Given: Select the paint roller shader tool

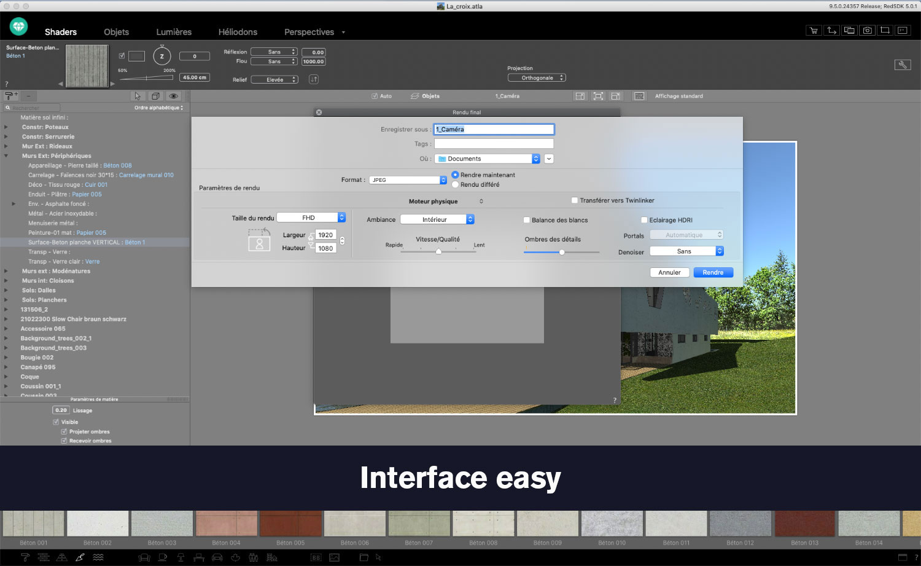Looking at the screenshot, I should [25, 557].
